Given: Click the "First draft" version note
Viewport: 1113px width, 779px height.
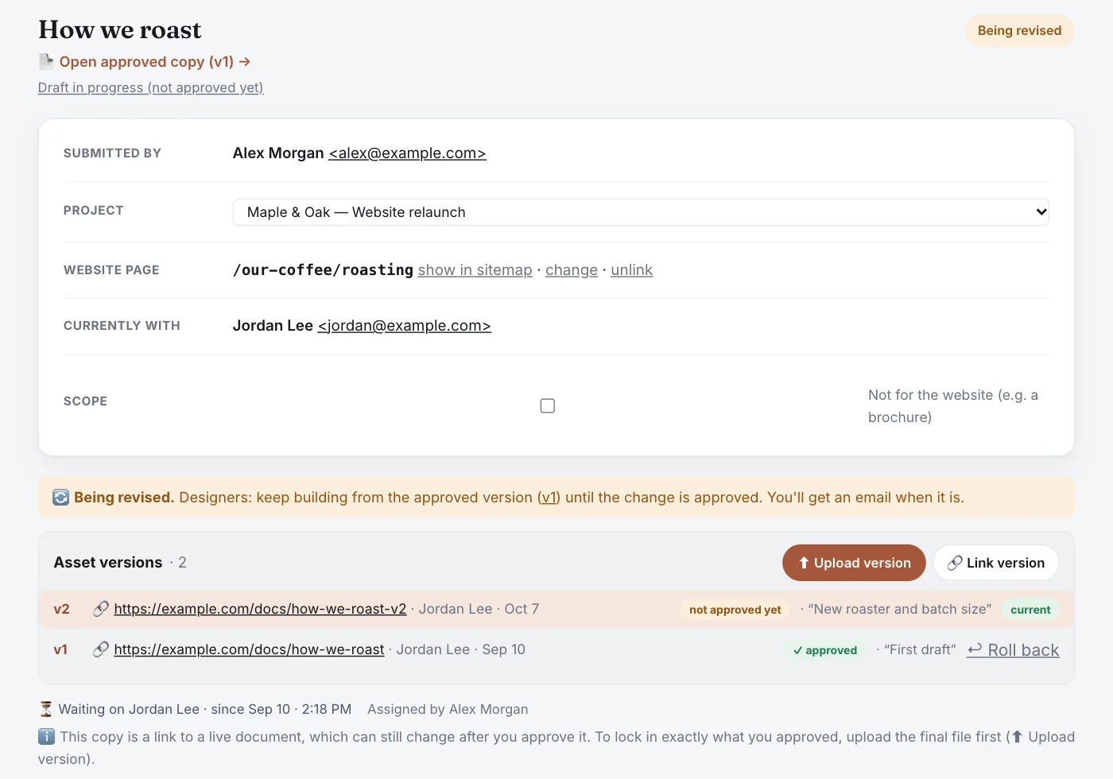Looking at the screenshot, I should click(921, 649).
